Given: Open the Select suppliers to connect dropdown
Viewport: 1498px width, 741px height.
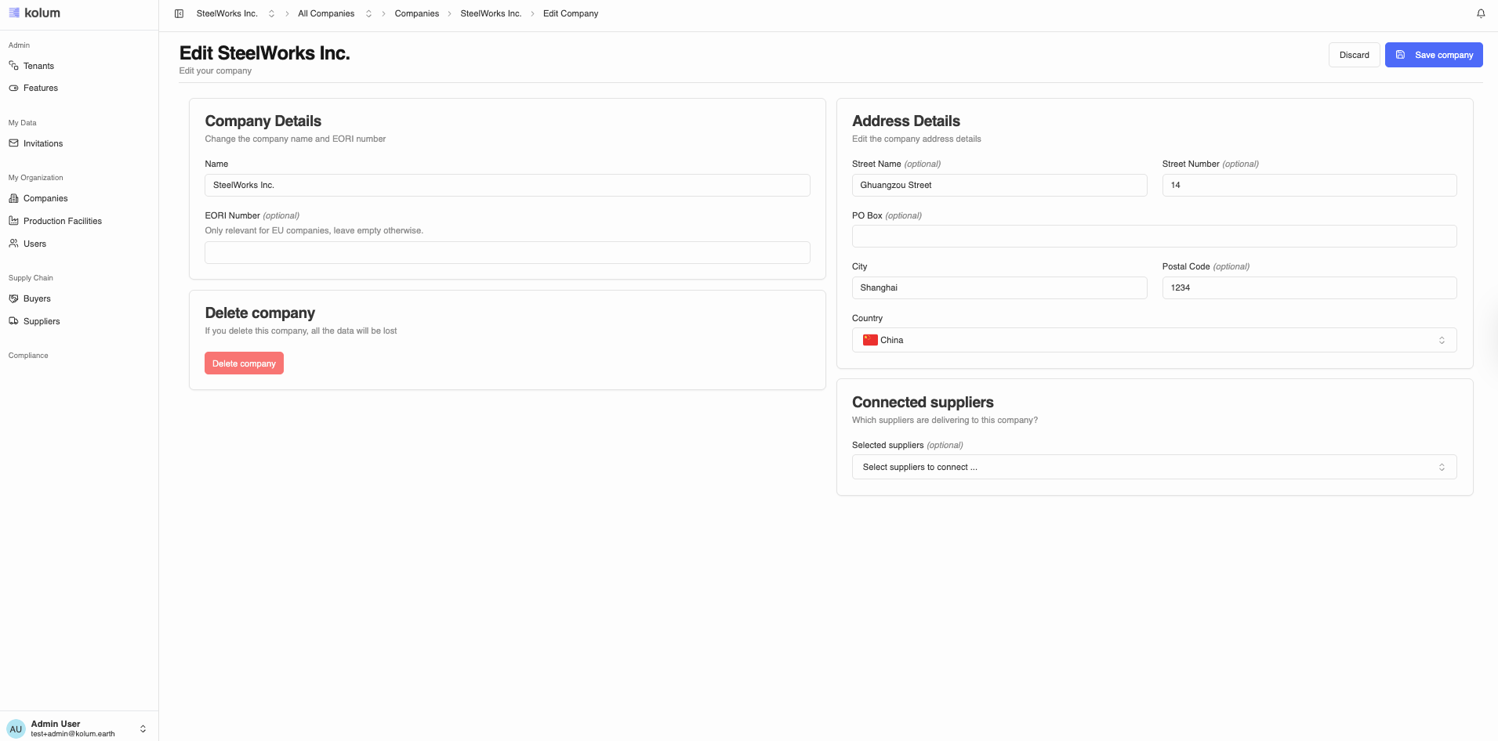Looking at the screenshot, I should tap(1153, 467).
